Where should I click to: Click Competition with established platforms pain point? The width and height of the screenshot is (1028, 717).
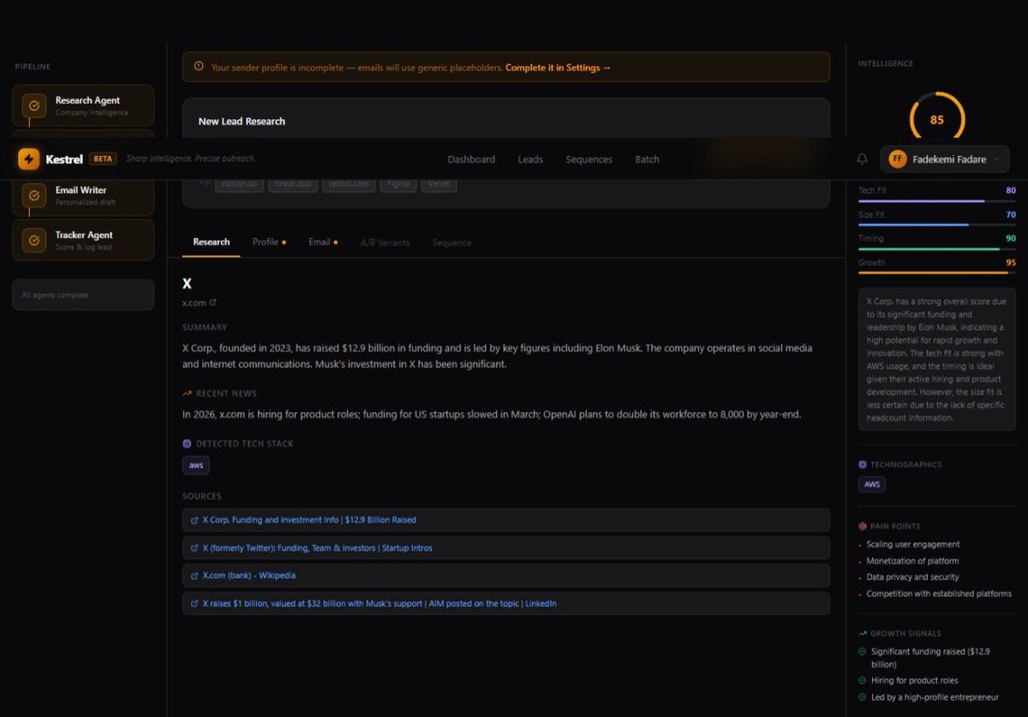click(x=938, y=594)
